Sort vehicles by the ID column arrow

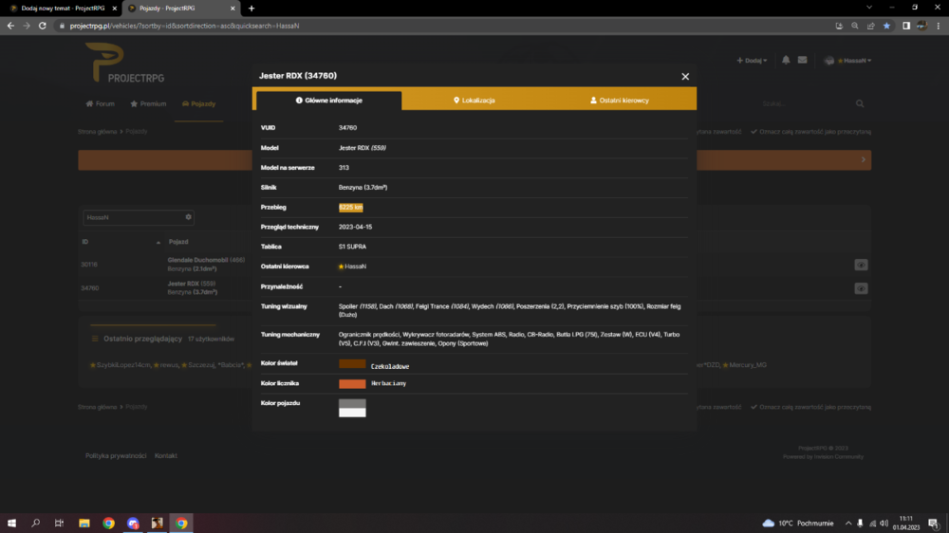[x=158, y=243]
